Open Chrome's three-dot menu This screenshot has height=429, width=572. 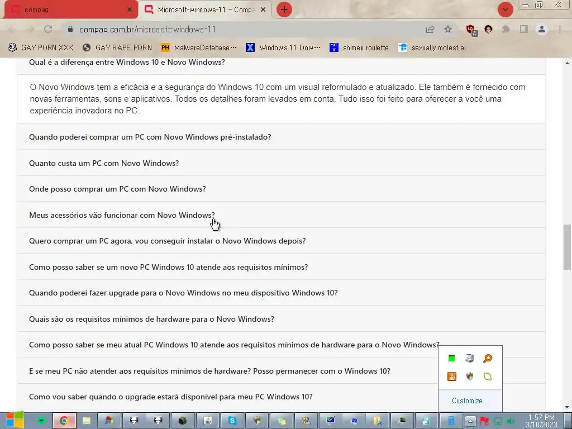(560, 29)
